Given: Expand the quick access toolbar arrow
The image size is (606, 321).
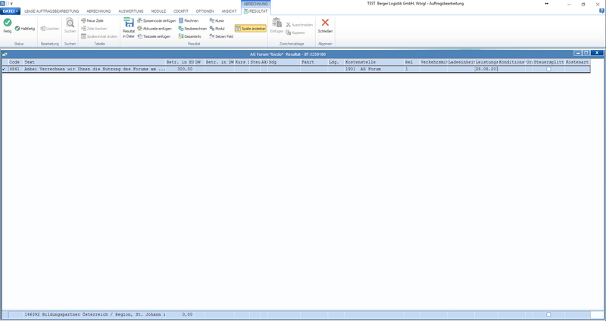Looking at the screenshot, I should click(x=11, y=4).
